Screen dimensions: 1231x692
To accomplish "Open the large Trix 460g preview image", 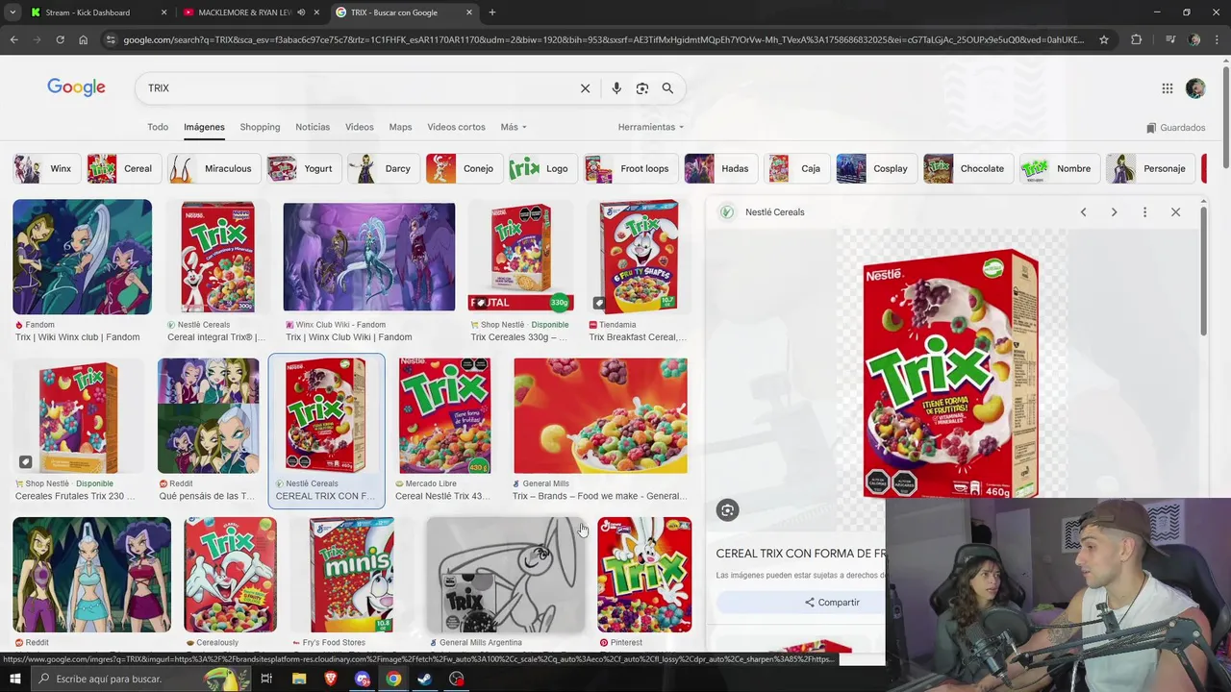I will [950, 375].
